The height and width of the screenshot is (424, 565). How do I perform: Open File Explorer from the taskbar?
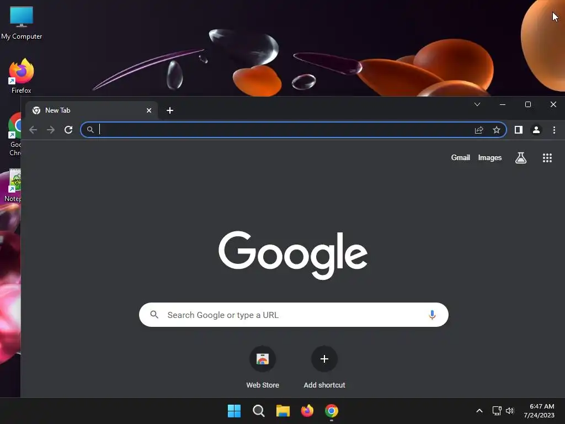283,411
